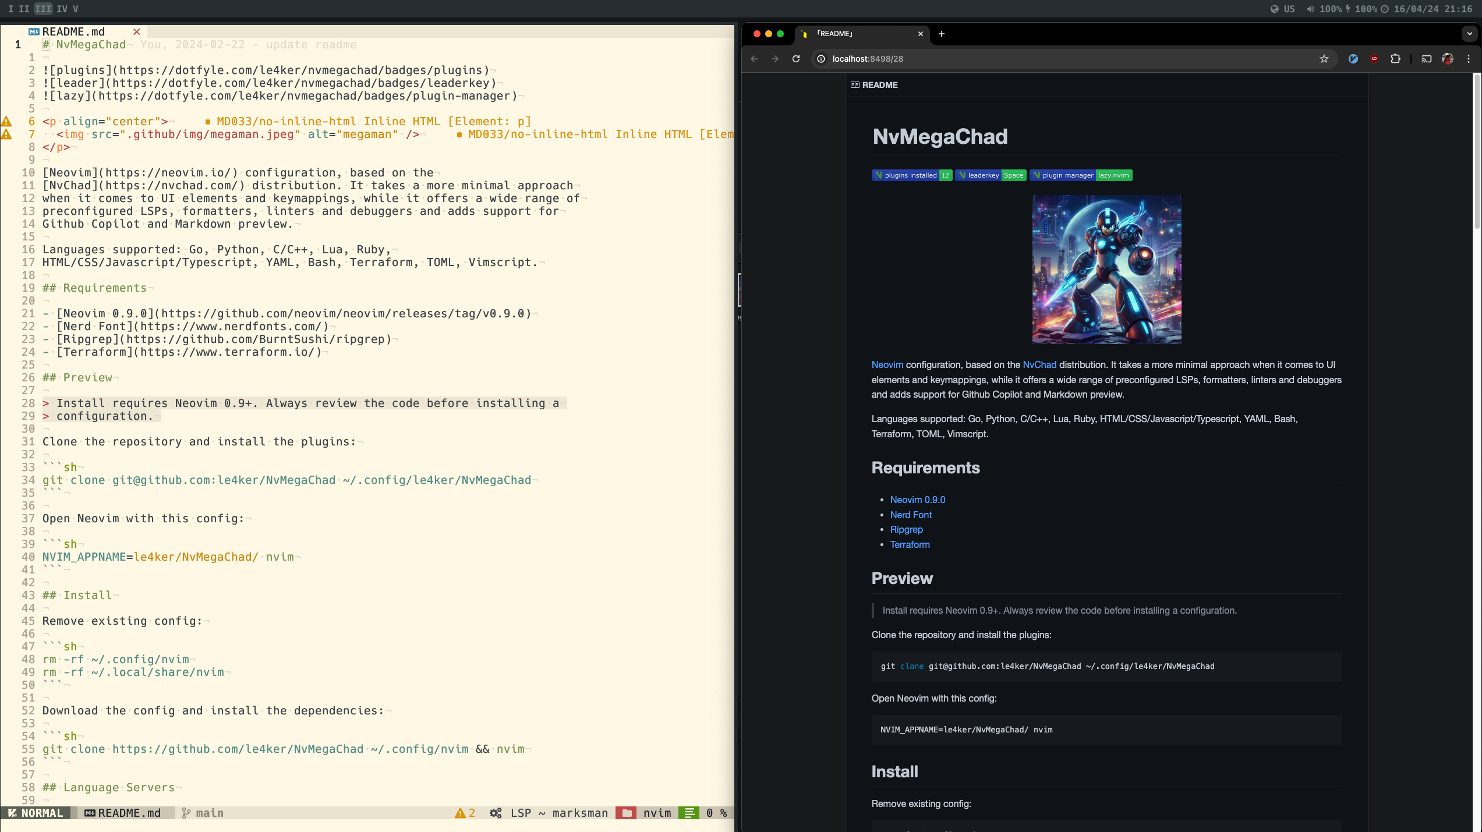Open the Neovim link in intro paragraph
The width and height of the screenshot is (1482, 832).
pyautogui.click(x=887, y=365)
